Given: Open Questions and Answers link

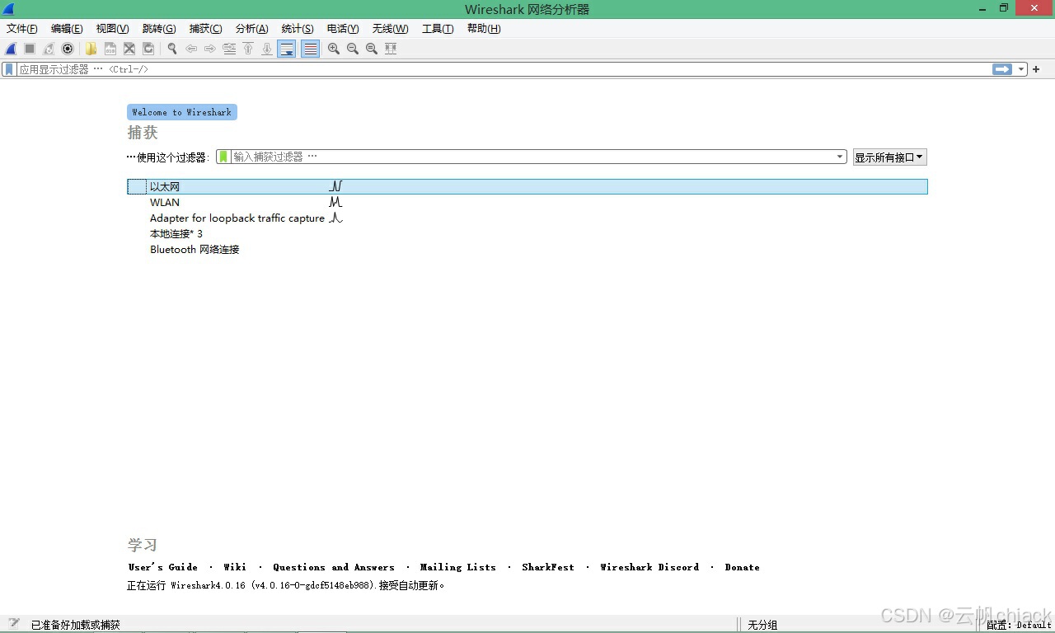Looking at the screenshot, I should [334, 567].
